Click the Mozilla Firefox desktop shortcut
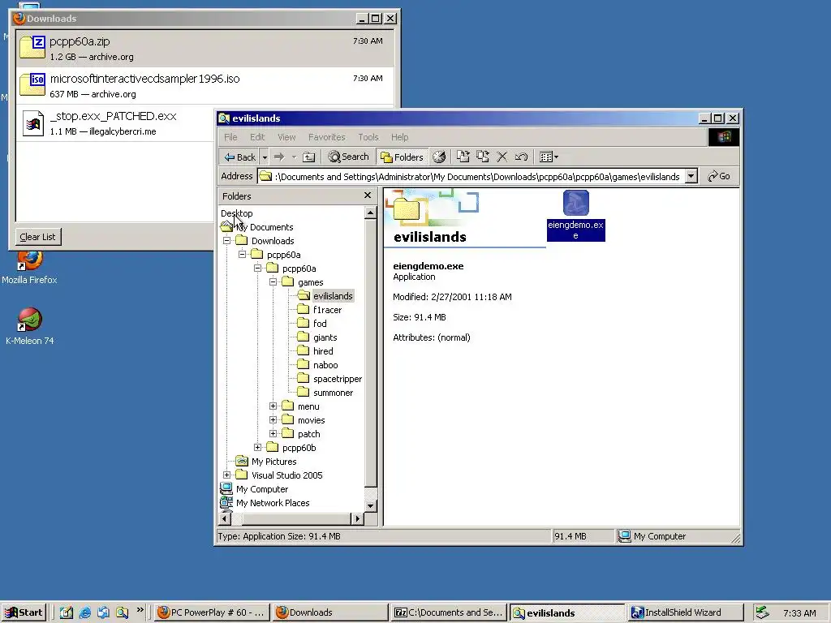This screenshot has height=623, width=831. 29,268
